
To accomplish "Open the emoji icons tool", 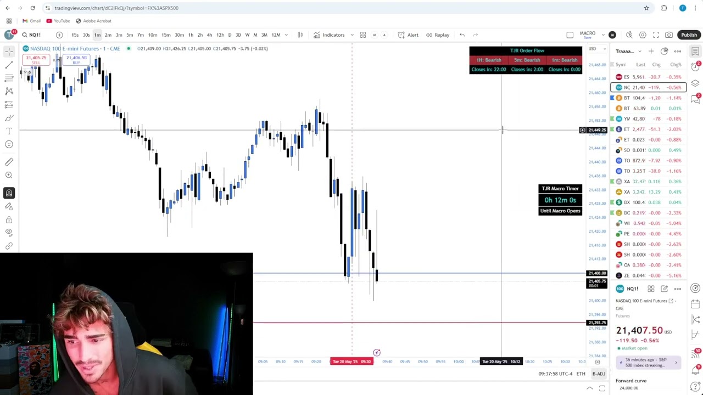I will pyautogui.click(x=9, y=144).
